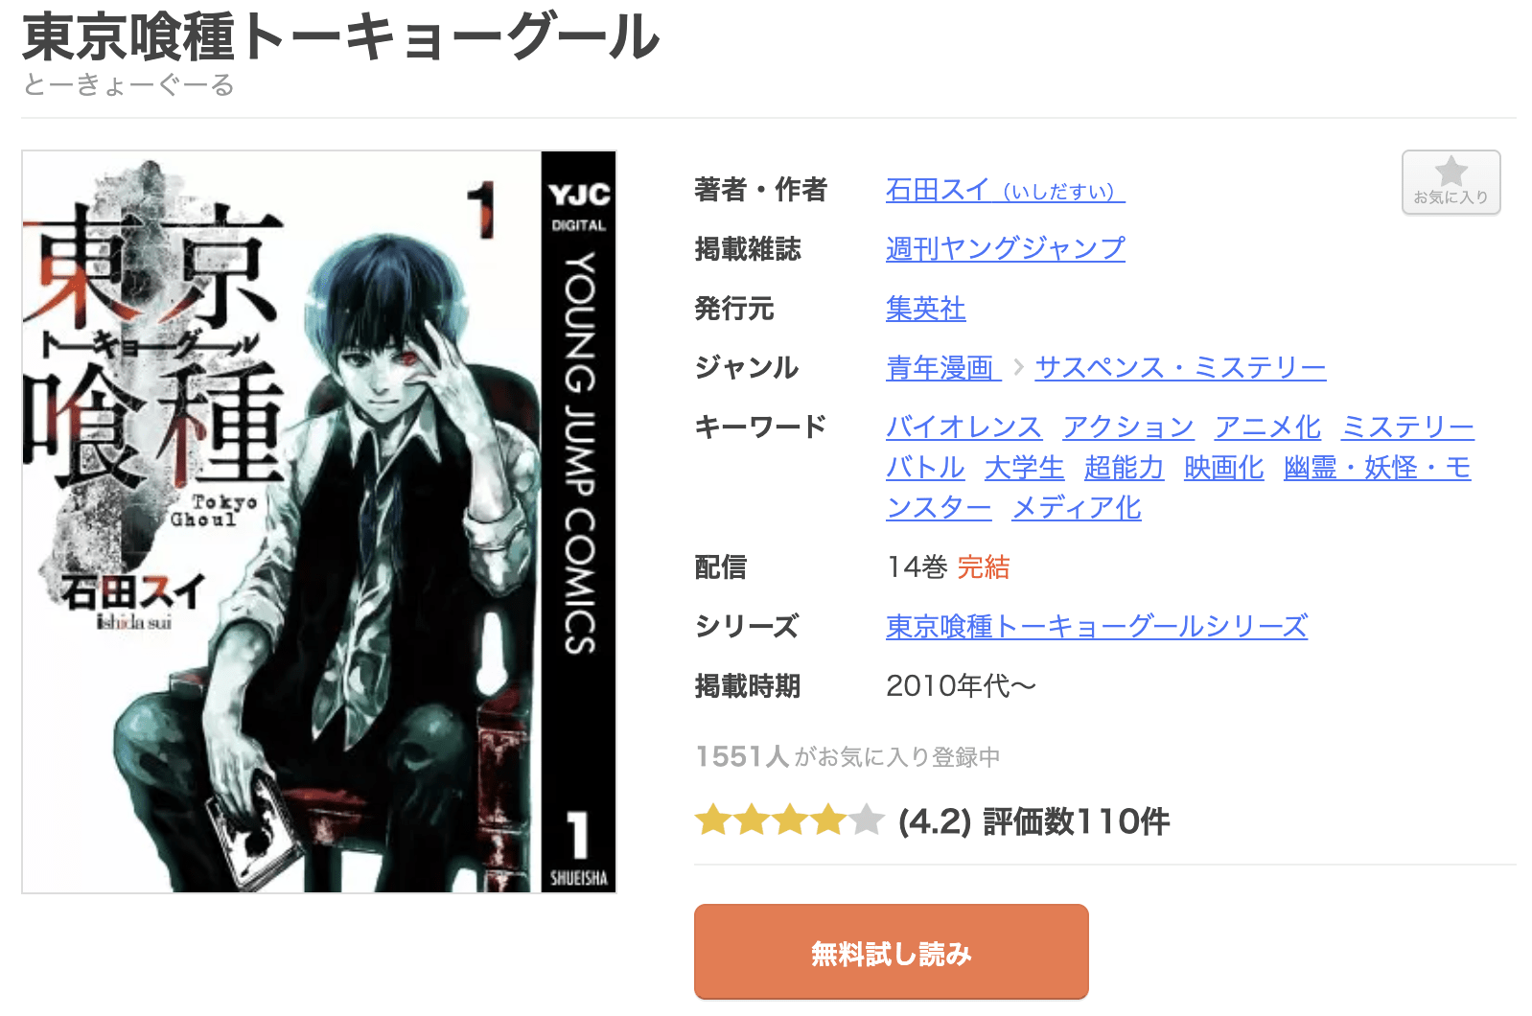Click keyword バイオレンス
This screenshot has width=1532, height=1016.
click(963, 427)
